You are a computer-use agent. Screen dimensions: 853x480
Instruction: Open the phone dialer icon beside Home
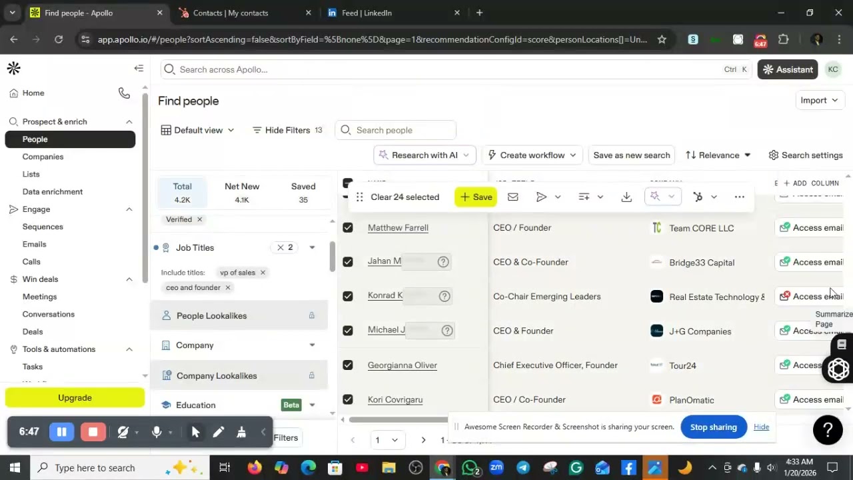coord(124,93)
